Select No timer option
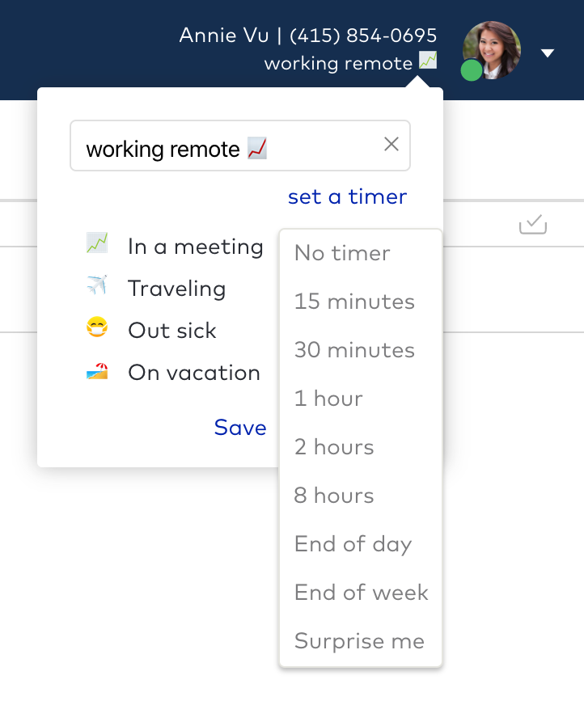584x726 pixels. tap(342, 253)
